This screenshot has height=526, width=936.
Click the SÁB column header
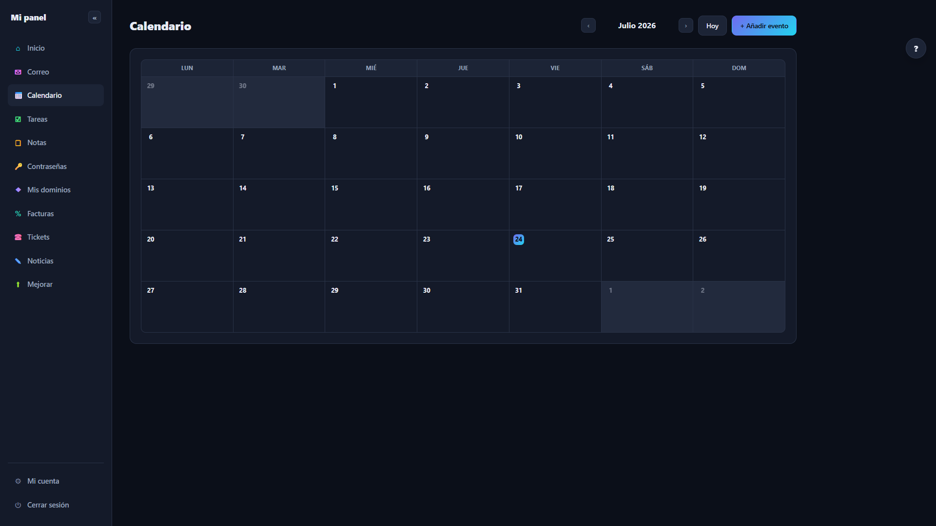click(647, 68)
